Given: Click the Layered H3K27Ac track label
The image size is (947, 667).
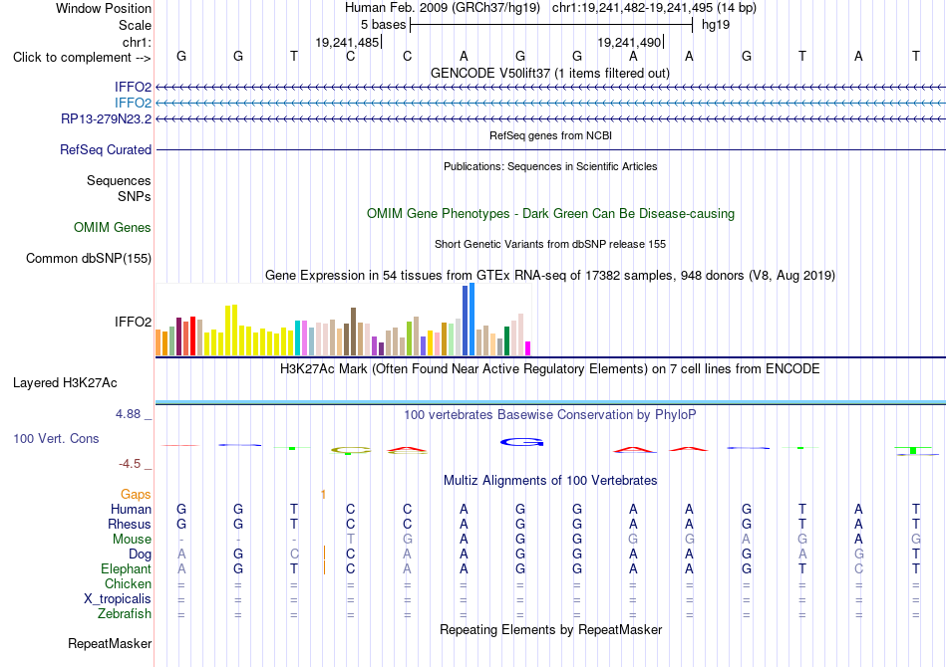Looking at the screenshot, I should (x=65, y=383).
